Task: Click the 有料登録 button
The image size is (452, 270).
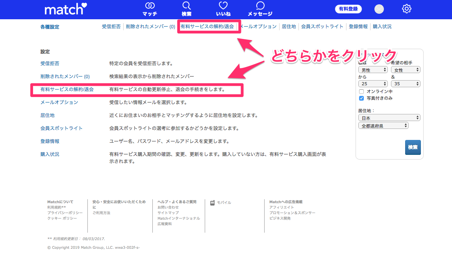Action: (348, 9)
